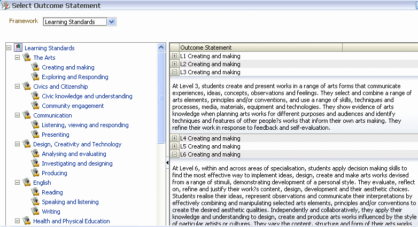This screenshot has height=227, width=418.
Task: Click the Analysing and evaluating icon
Action: point(35,153)
